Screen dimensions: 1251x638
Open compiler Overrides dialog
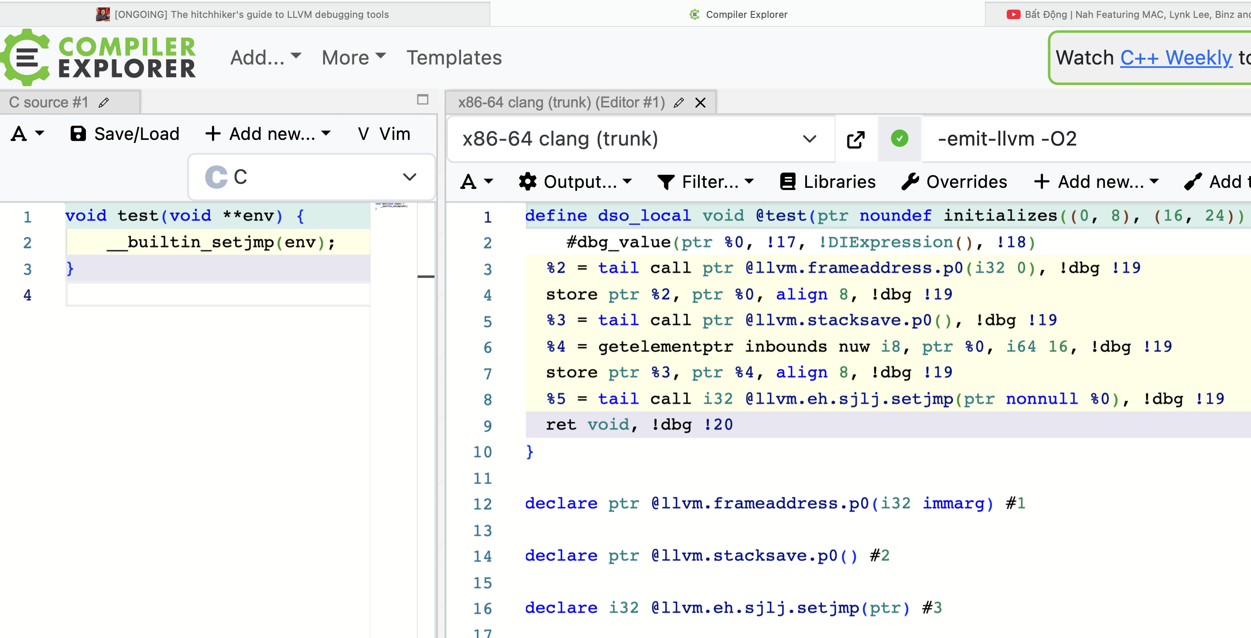(x=954, y=181)
